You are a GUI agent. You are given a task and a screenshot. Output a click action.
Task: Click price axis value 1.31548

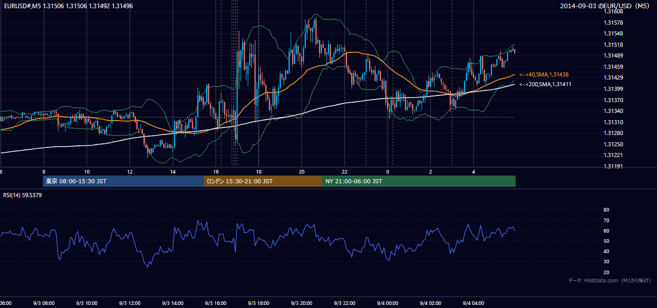[614, 34]
